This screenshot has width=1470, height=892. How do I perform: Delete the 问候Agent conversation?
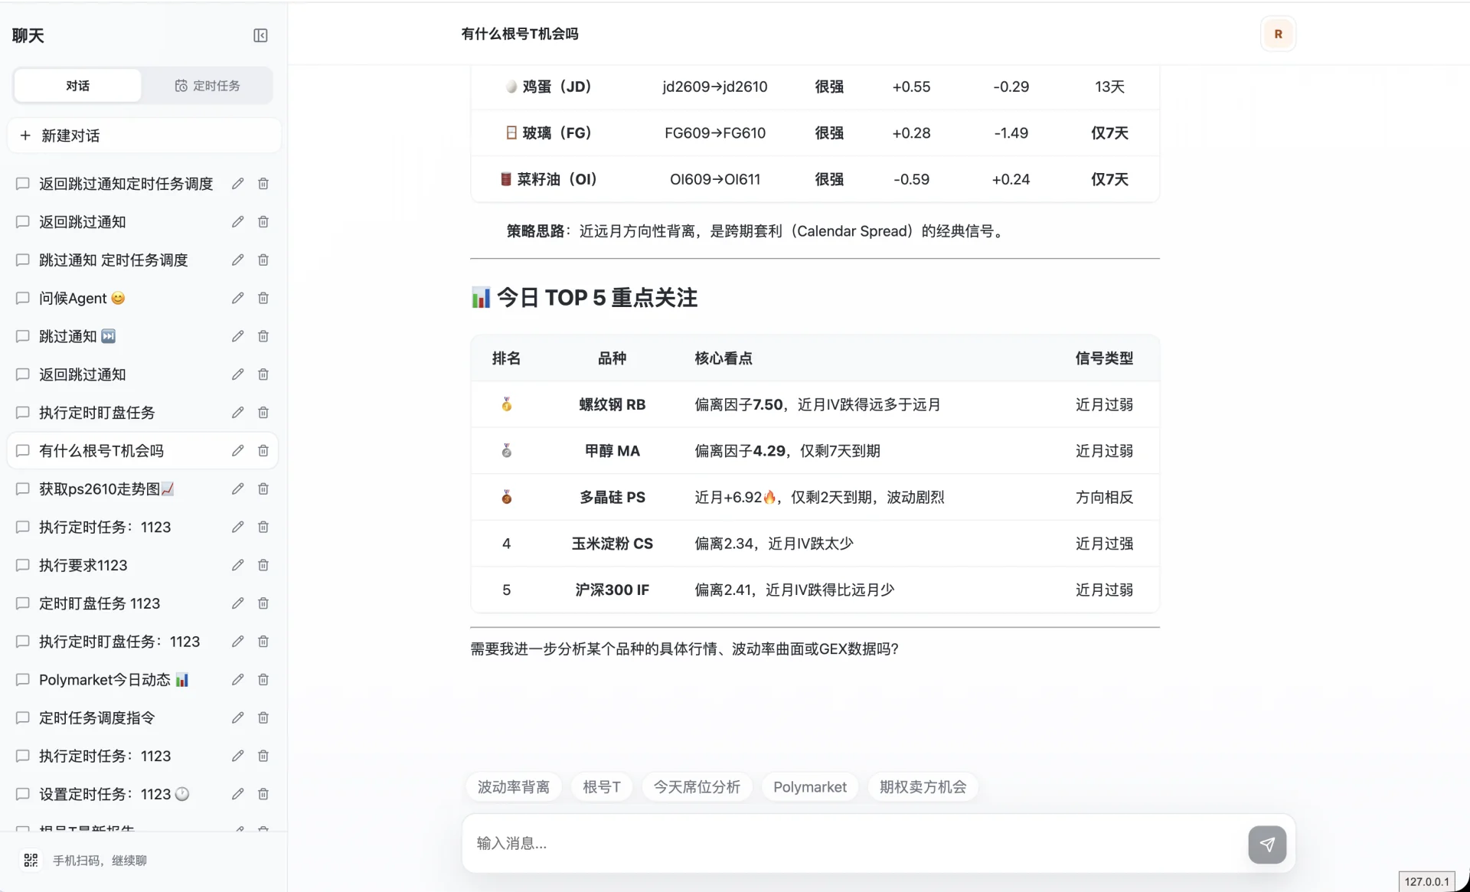click(263, 298)
